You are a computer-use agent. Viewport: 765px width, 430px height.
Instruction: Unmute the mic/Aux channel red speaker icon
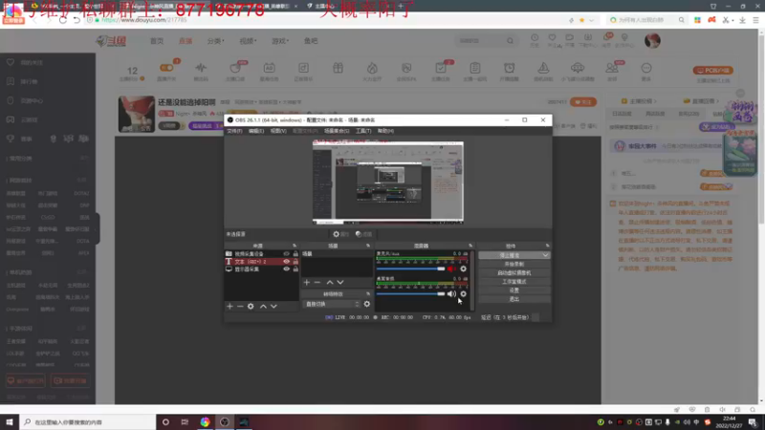[451, 269]
